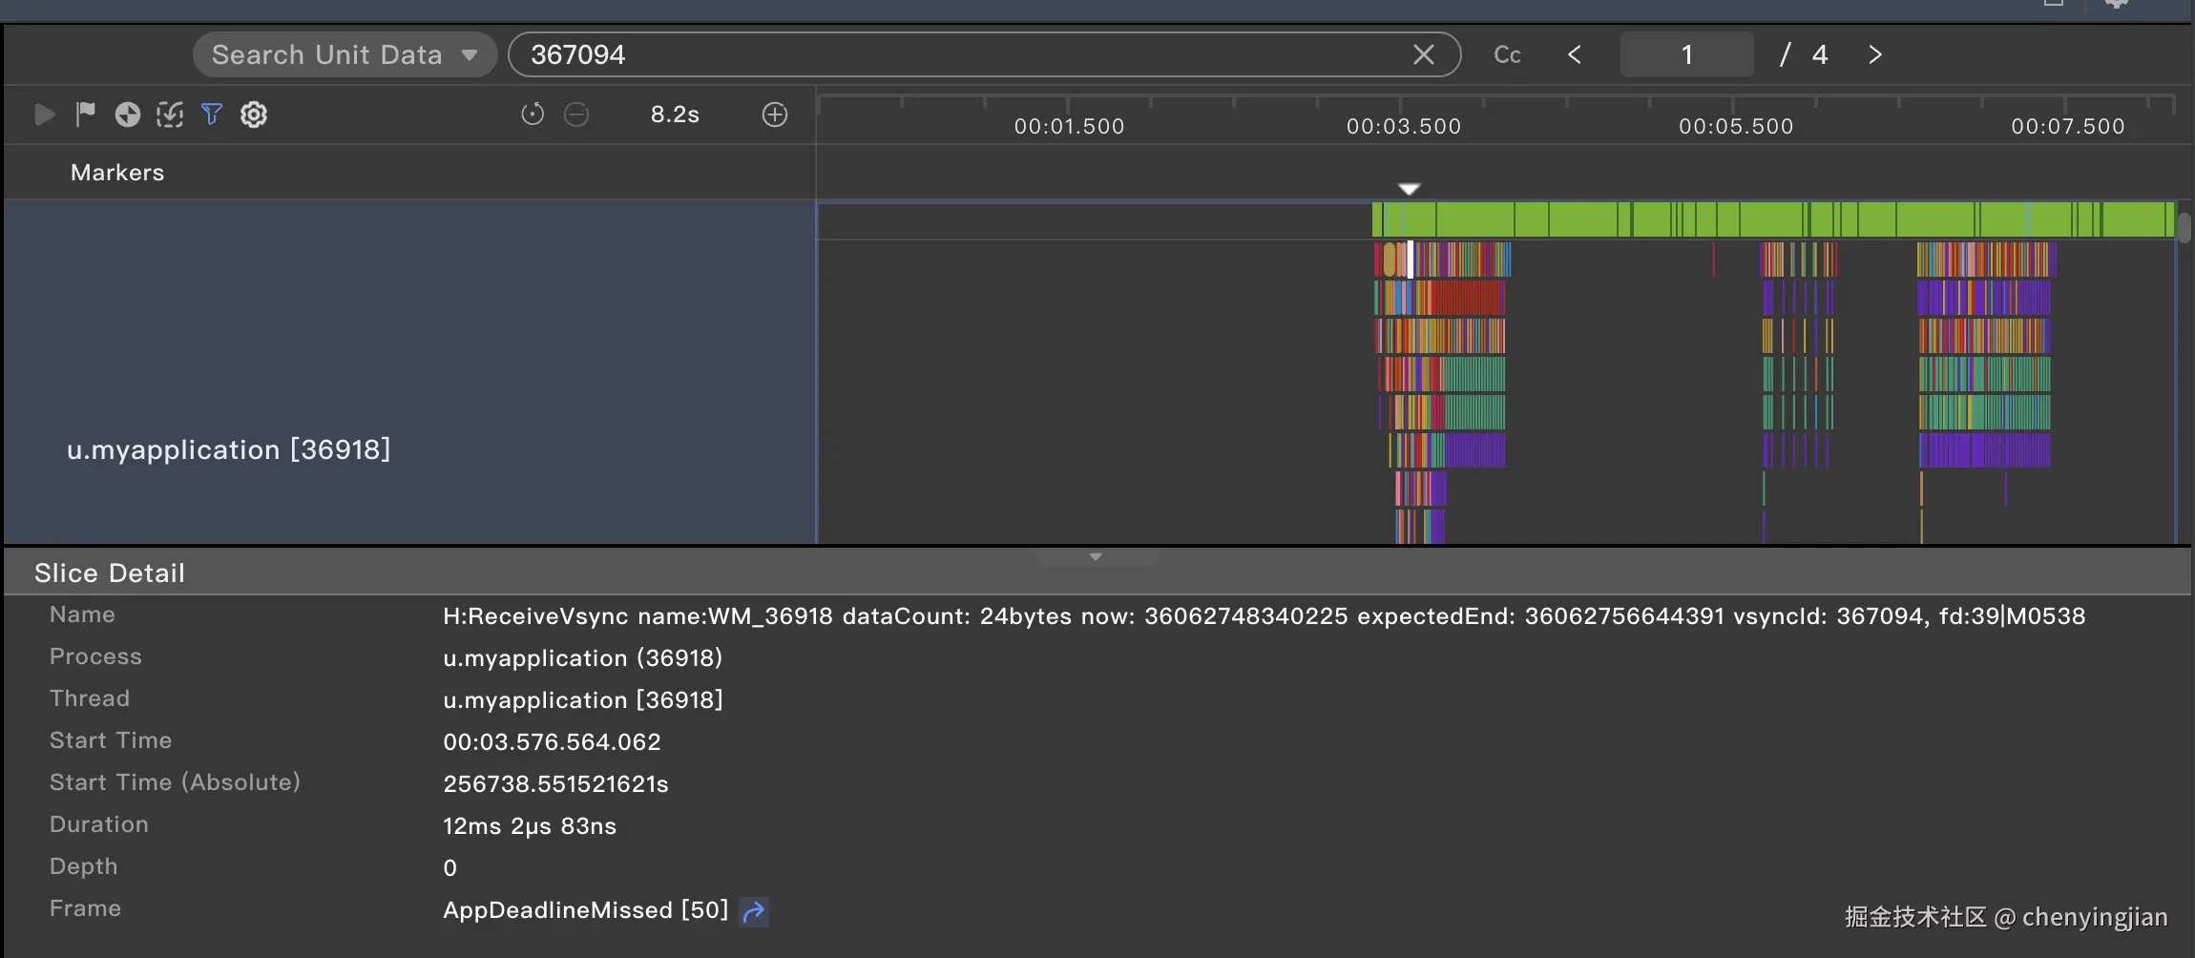Click the H:ReceiveVsync name value text
Screen dimensions: 2195x958
tap(1264, 616)
